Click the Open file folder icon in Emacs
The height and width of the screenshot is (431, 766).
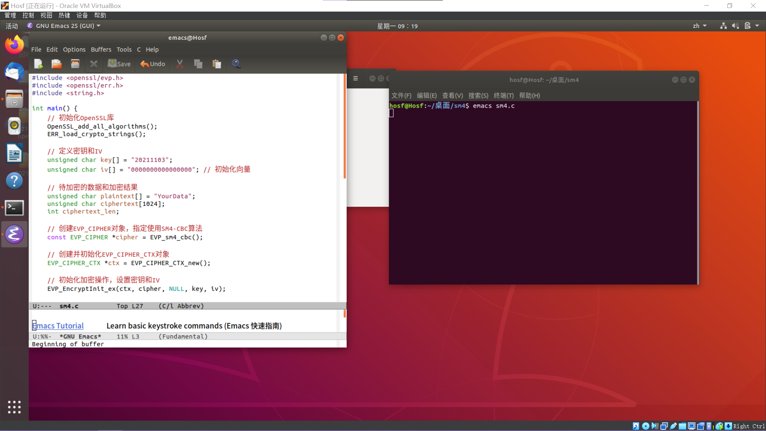(x=56, y=64)
